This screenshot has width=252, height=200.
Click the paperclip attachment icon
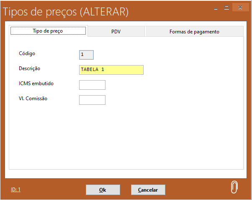234,187
